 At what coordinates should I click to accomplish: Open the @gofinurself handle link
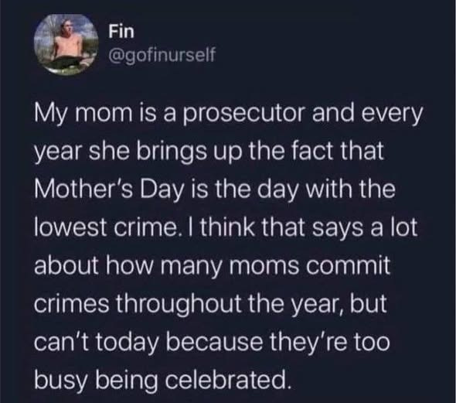162,54
